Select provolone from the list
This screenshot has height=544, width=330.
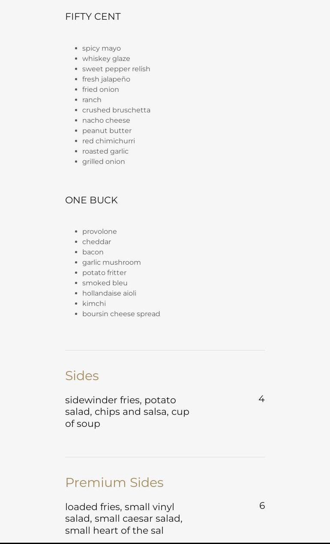(x=99, y=232)
